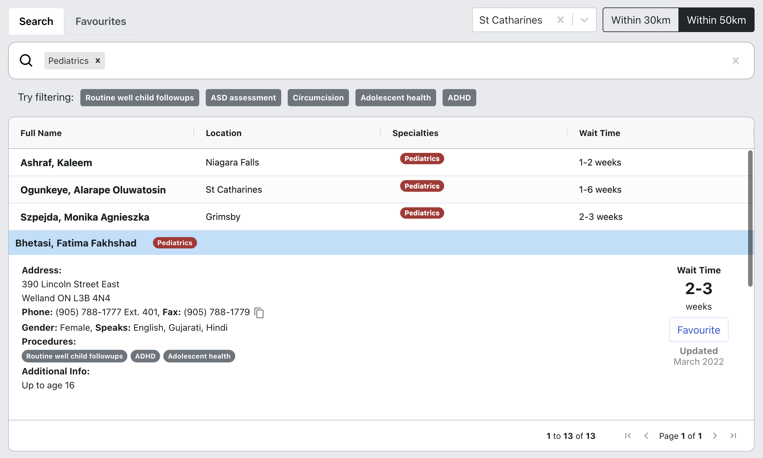Viewport: 763px width, 458px height.
Task: Go to next results page
Action: coord(715,436)
